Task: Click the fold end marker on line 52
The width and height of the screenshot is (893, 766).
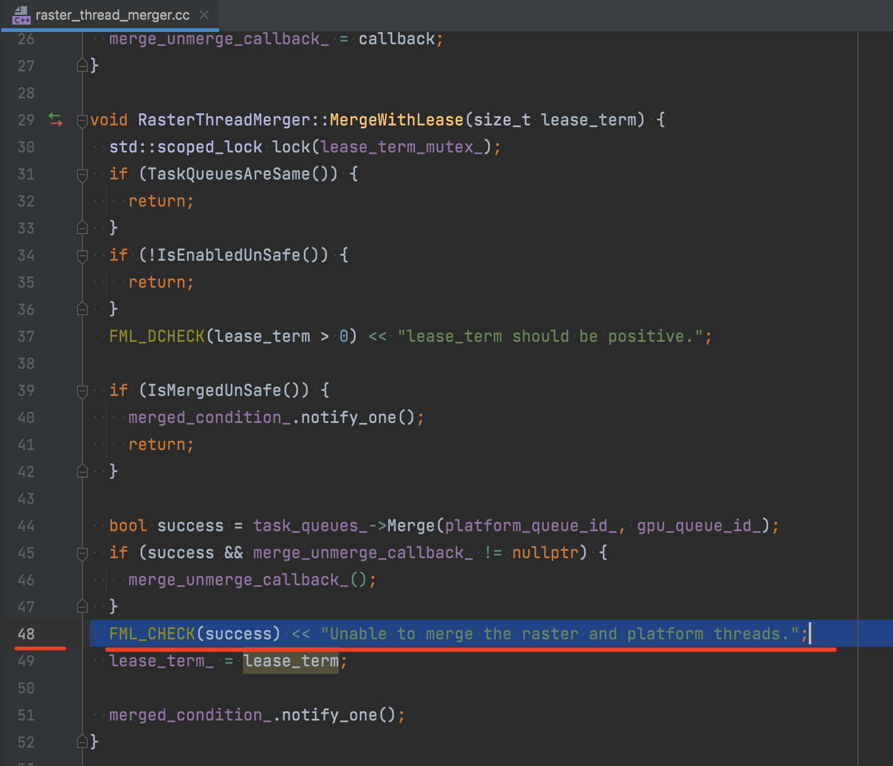Action: click(x=82, y=742)
